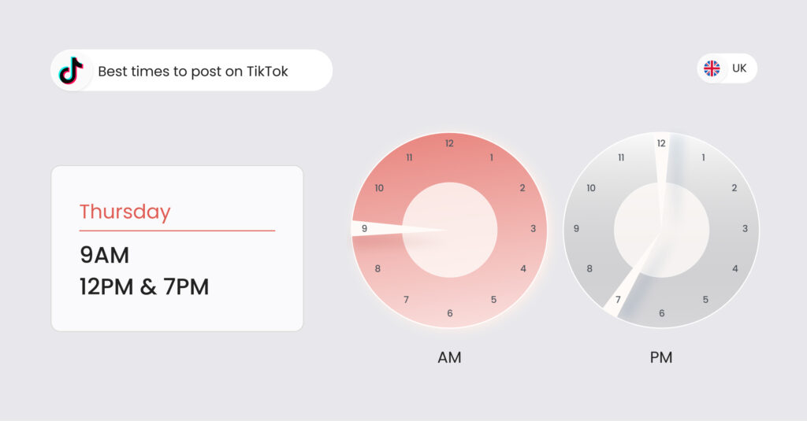Click the TikTok logo icon
The image size is (807, 421).
click(71, 71)
